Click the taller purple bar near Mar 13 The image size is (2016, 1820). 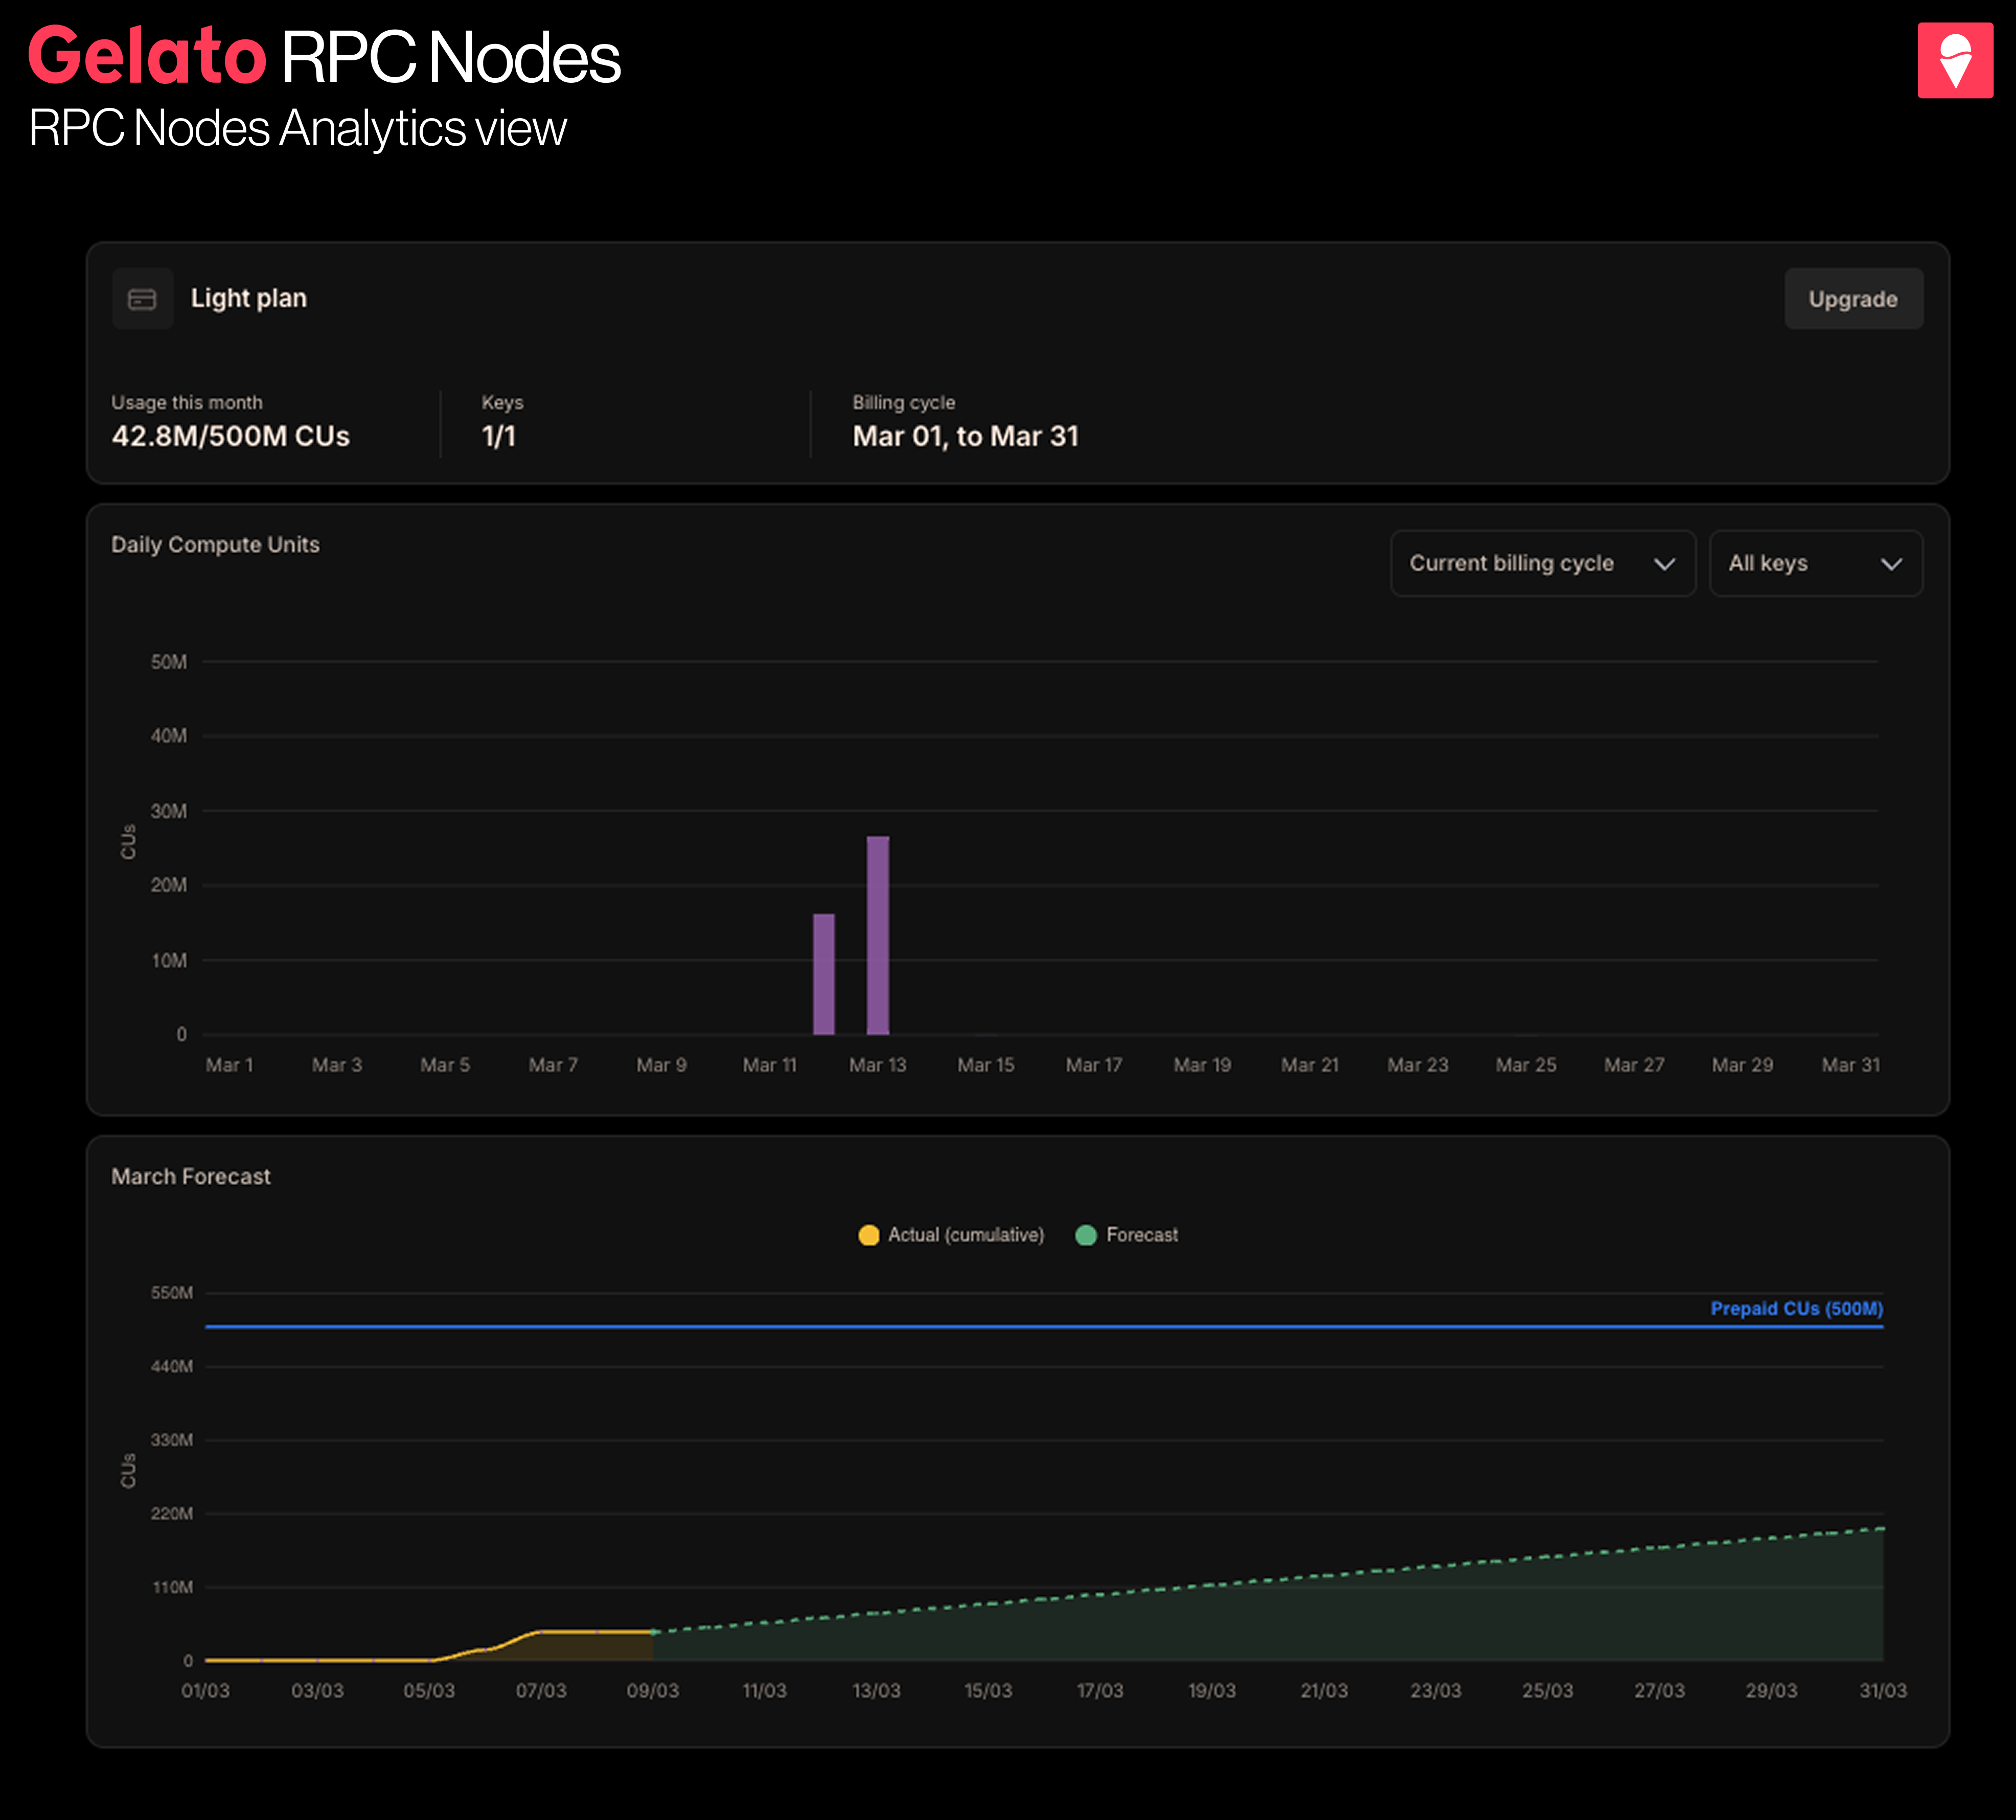[x=877, y=935]
